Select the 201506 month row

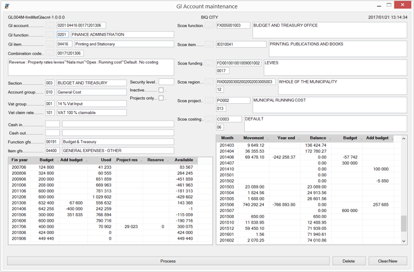(305, 205)
